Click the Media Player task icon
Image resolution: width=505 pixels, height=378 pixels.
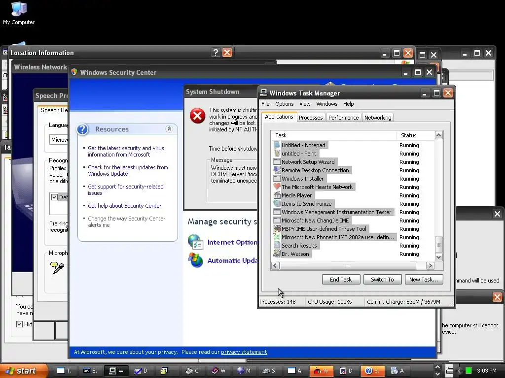tap(277, 195)
